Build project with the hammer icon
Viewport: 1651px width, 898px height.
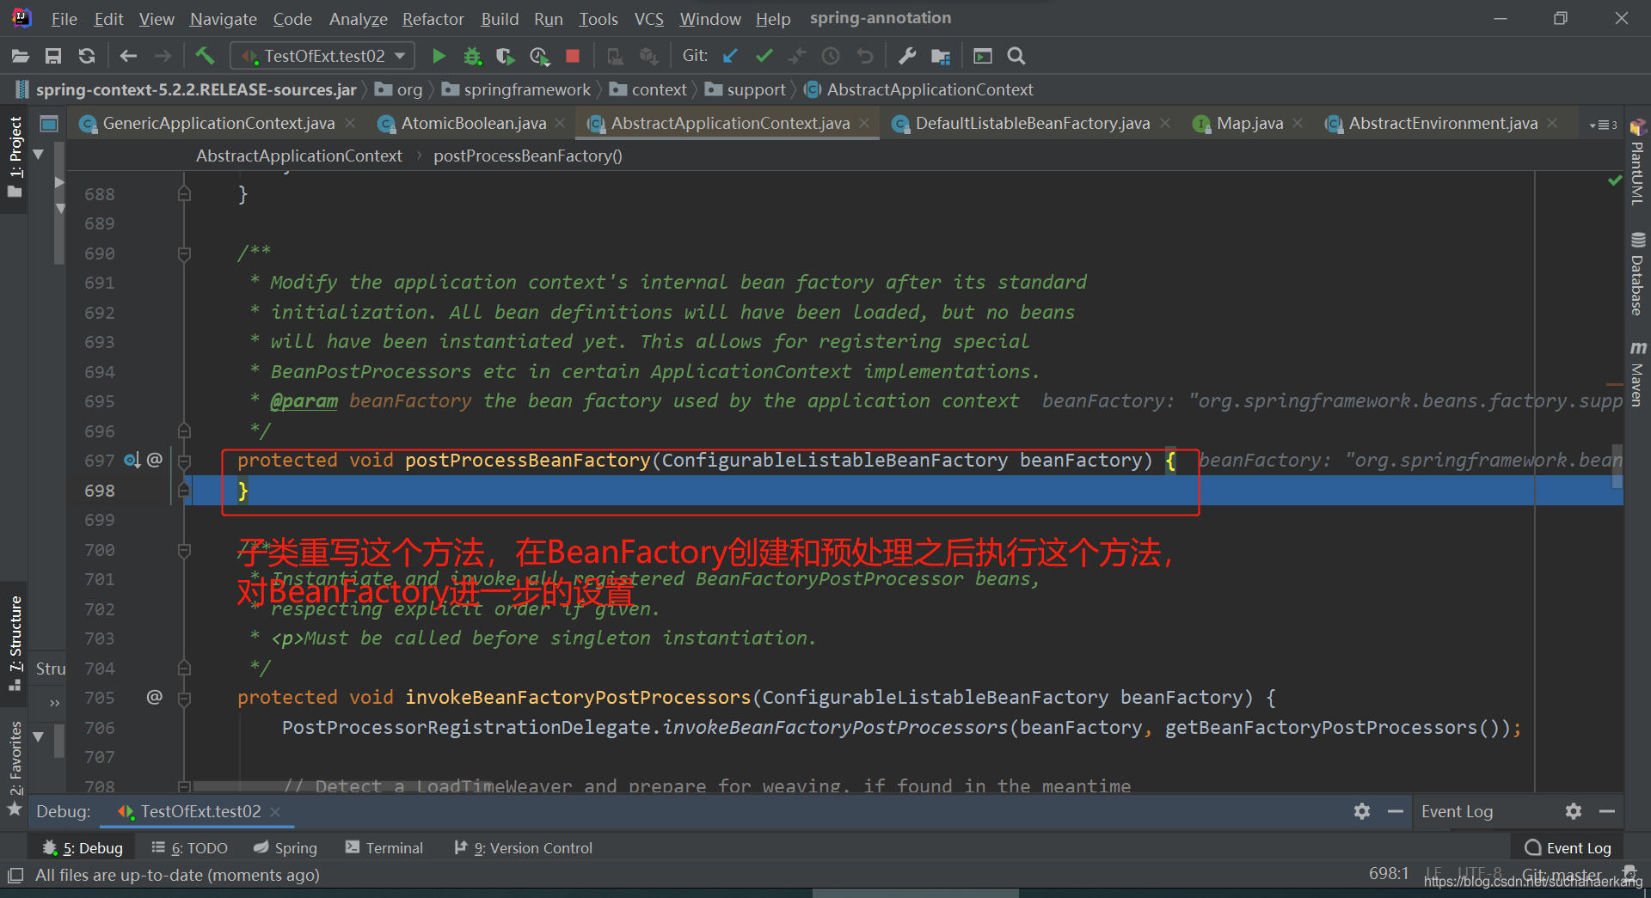click(x=205, y=56)
